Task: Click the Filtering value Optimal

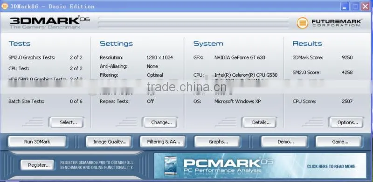Action: click(x=155, y=75)
